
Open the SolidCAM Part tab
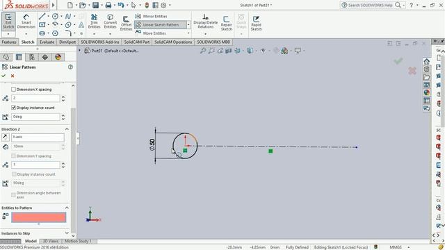pyautogui.click(x=137, y=42)
